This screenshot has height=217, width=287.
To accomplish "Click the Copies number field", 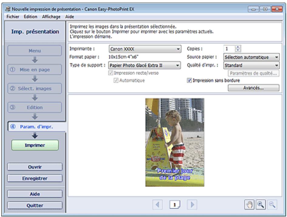I will pyautogui.click(x=229, y=49).
